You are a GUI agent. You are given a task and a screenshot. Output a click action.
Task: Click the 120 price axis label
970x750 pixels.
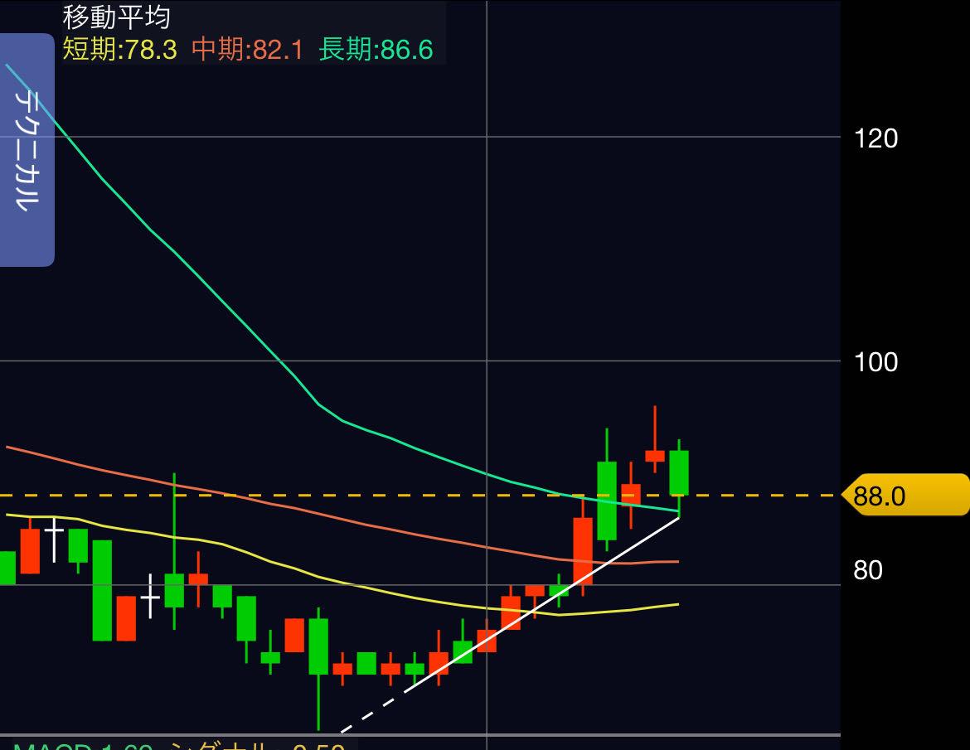click(x=875, y=138)
